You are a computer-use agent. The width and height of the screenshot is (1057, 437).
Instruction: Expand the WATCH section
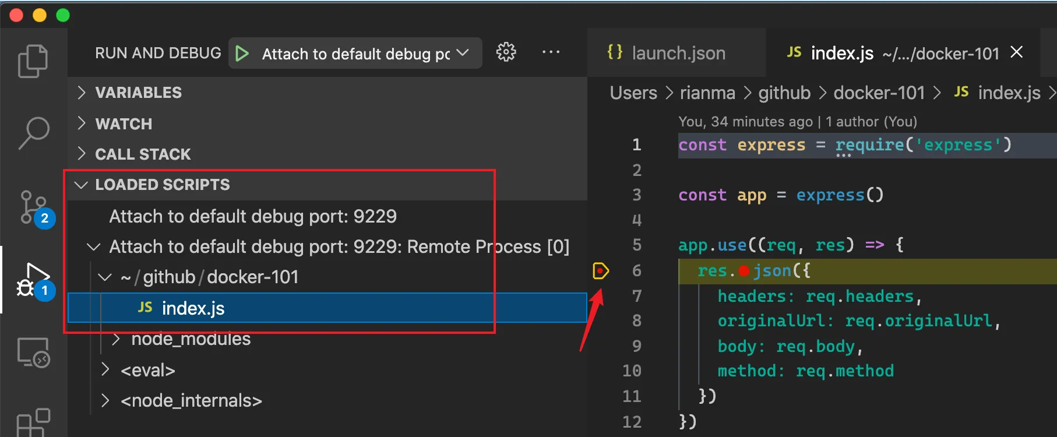[123, 124]
